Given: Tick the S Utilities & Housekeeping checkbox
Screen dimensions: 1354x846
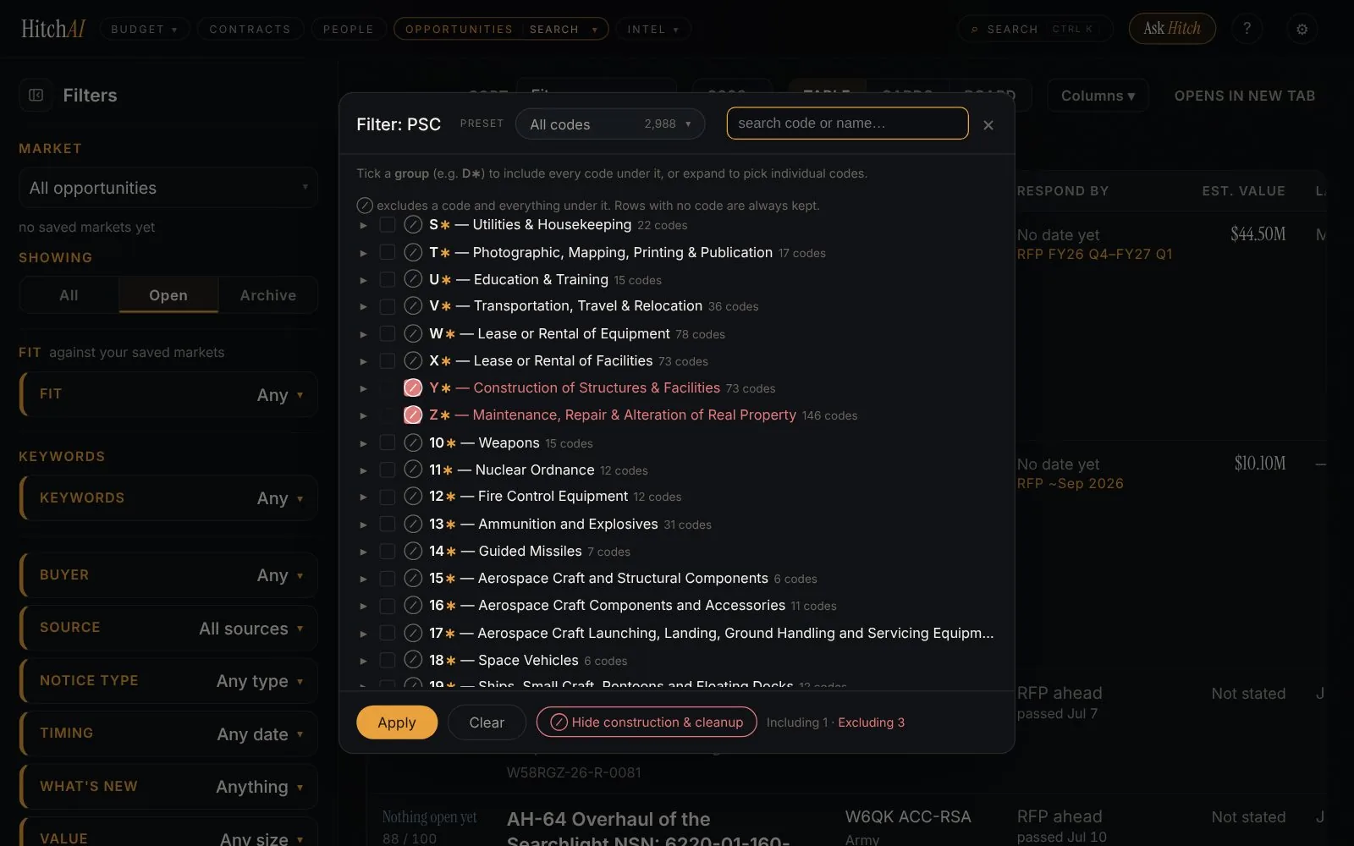Looking at the screenshot, I should (387, 224).
